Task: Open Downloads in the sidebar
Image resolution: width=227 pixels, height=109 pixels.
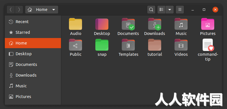Action: click(x=33, y=75)
